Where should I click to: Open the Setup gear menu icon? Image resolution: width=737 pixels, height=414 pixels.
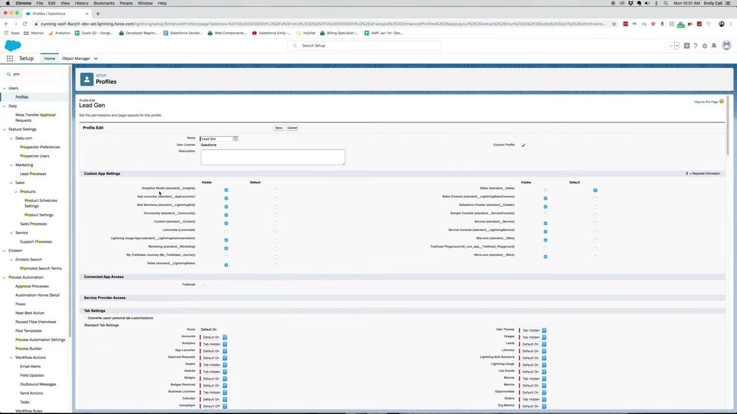(705, 45)
